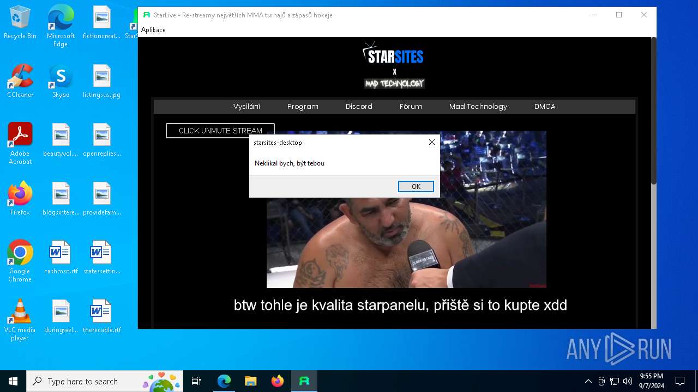Open Mad Technology nav link
The height and width of the screenshot is (392, 698).
point(478,106)
